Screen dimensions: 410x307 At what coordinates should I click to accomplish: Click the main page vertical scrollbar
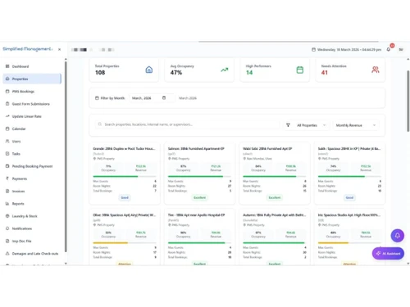[x=408, y=101]
